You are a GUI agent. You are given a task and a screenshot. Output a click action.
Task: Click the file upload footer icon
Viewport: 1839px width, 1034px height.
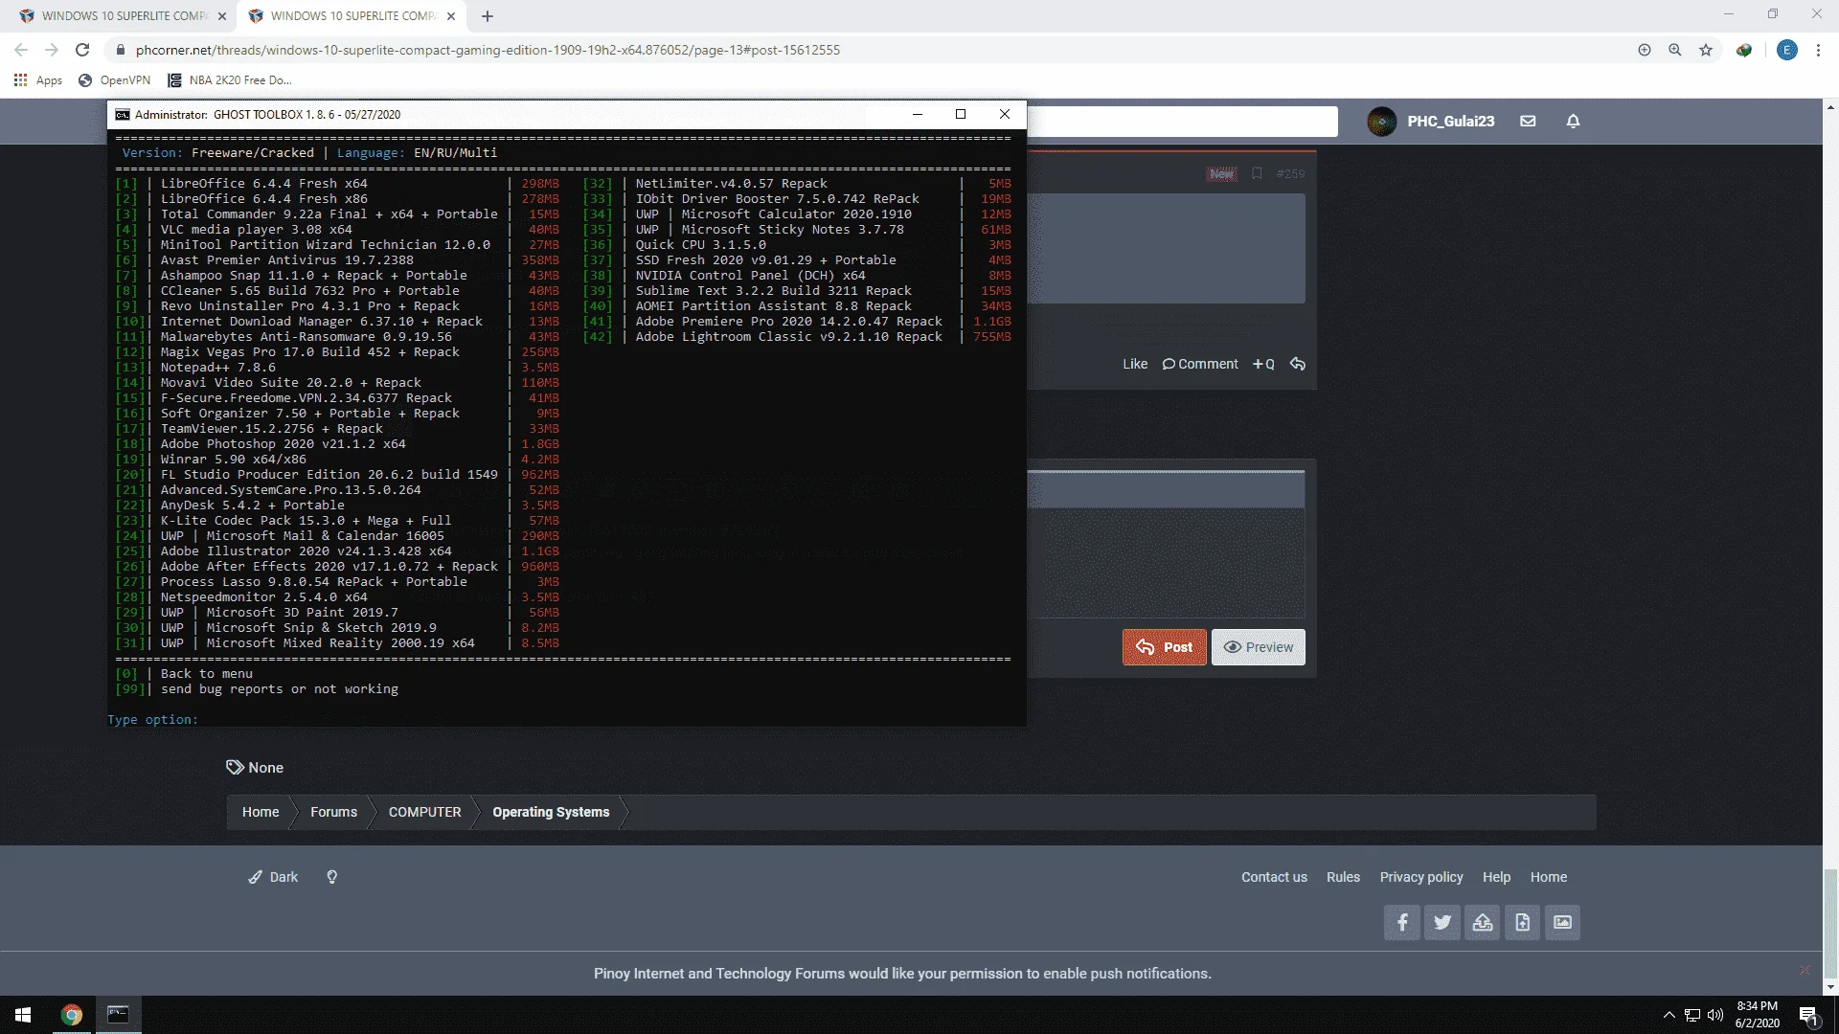click(1523, 923)
